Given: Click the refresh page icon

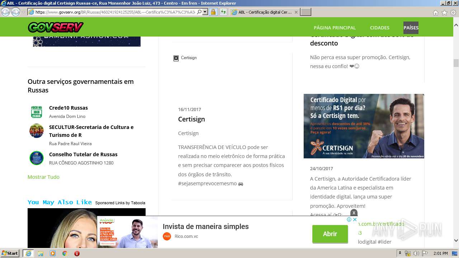Looking at the screenshot, I should tap(223, 12).
